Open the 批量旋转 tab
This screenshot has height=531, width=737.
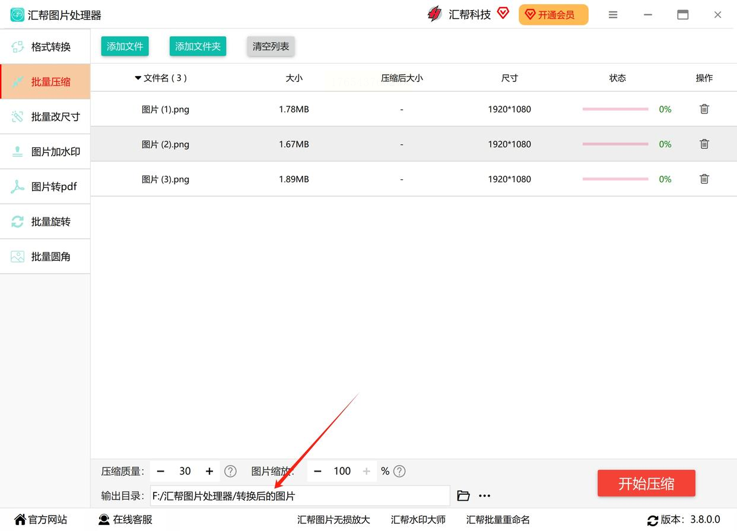pyautogui.click(x=45, y=222)
